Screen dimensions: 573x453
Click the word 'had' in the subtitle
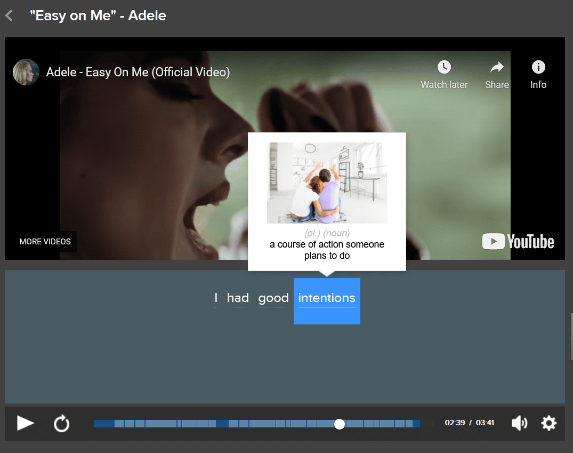click(x=238, y=299)
